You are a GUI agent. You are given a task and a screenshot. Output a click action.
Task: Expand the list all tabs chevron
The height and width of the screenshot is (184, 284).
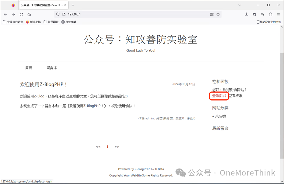pos(240,5)
